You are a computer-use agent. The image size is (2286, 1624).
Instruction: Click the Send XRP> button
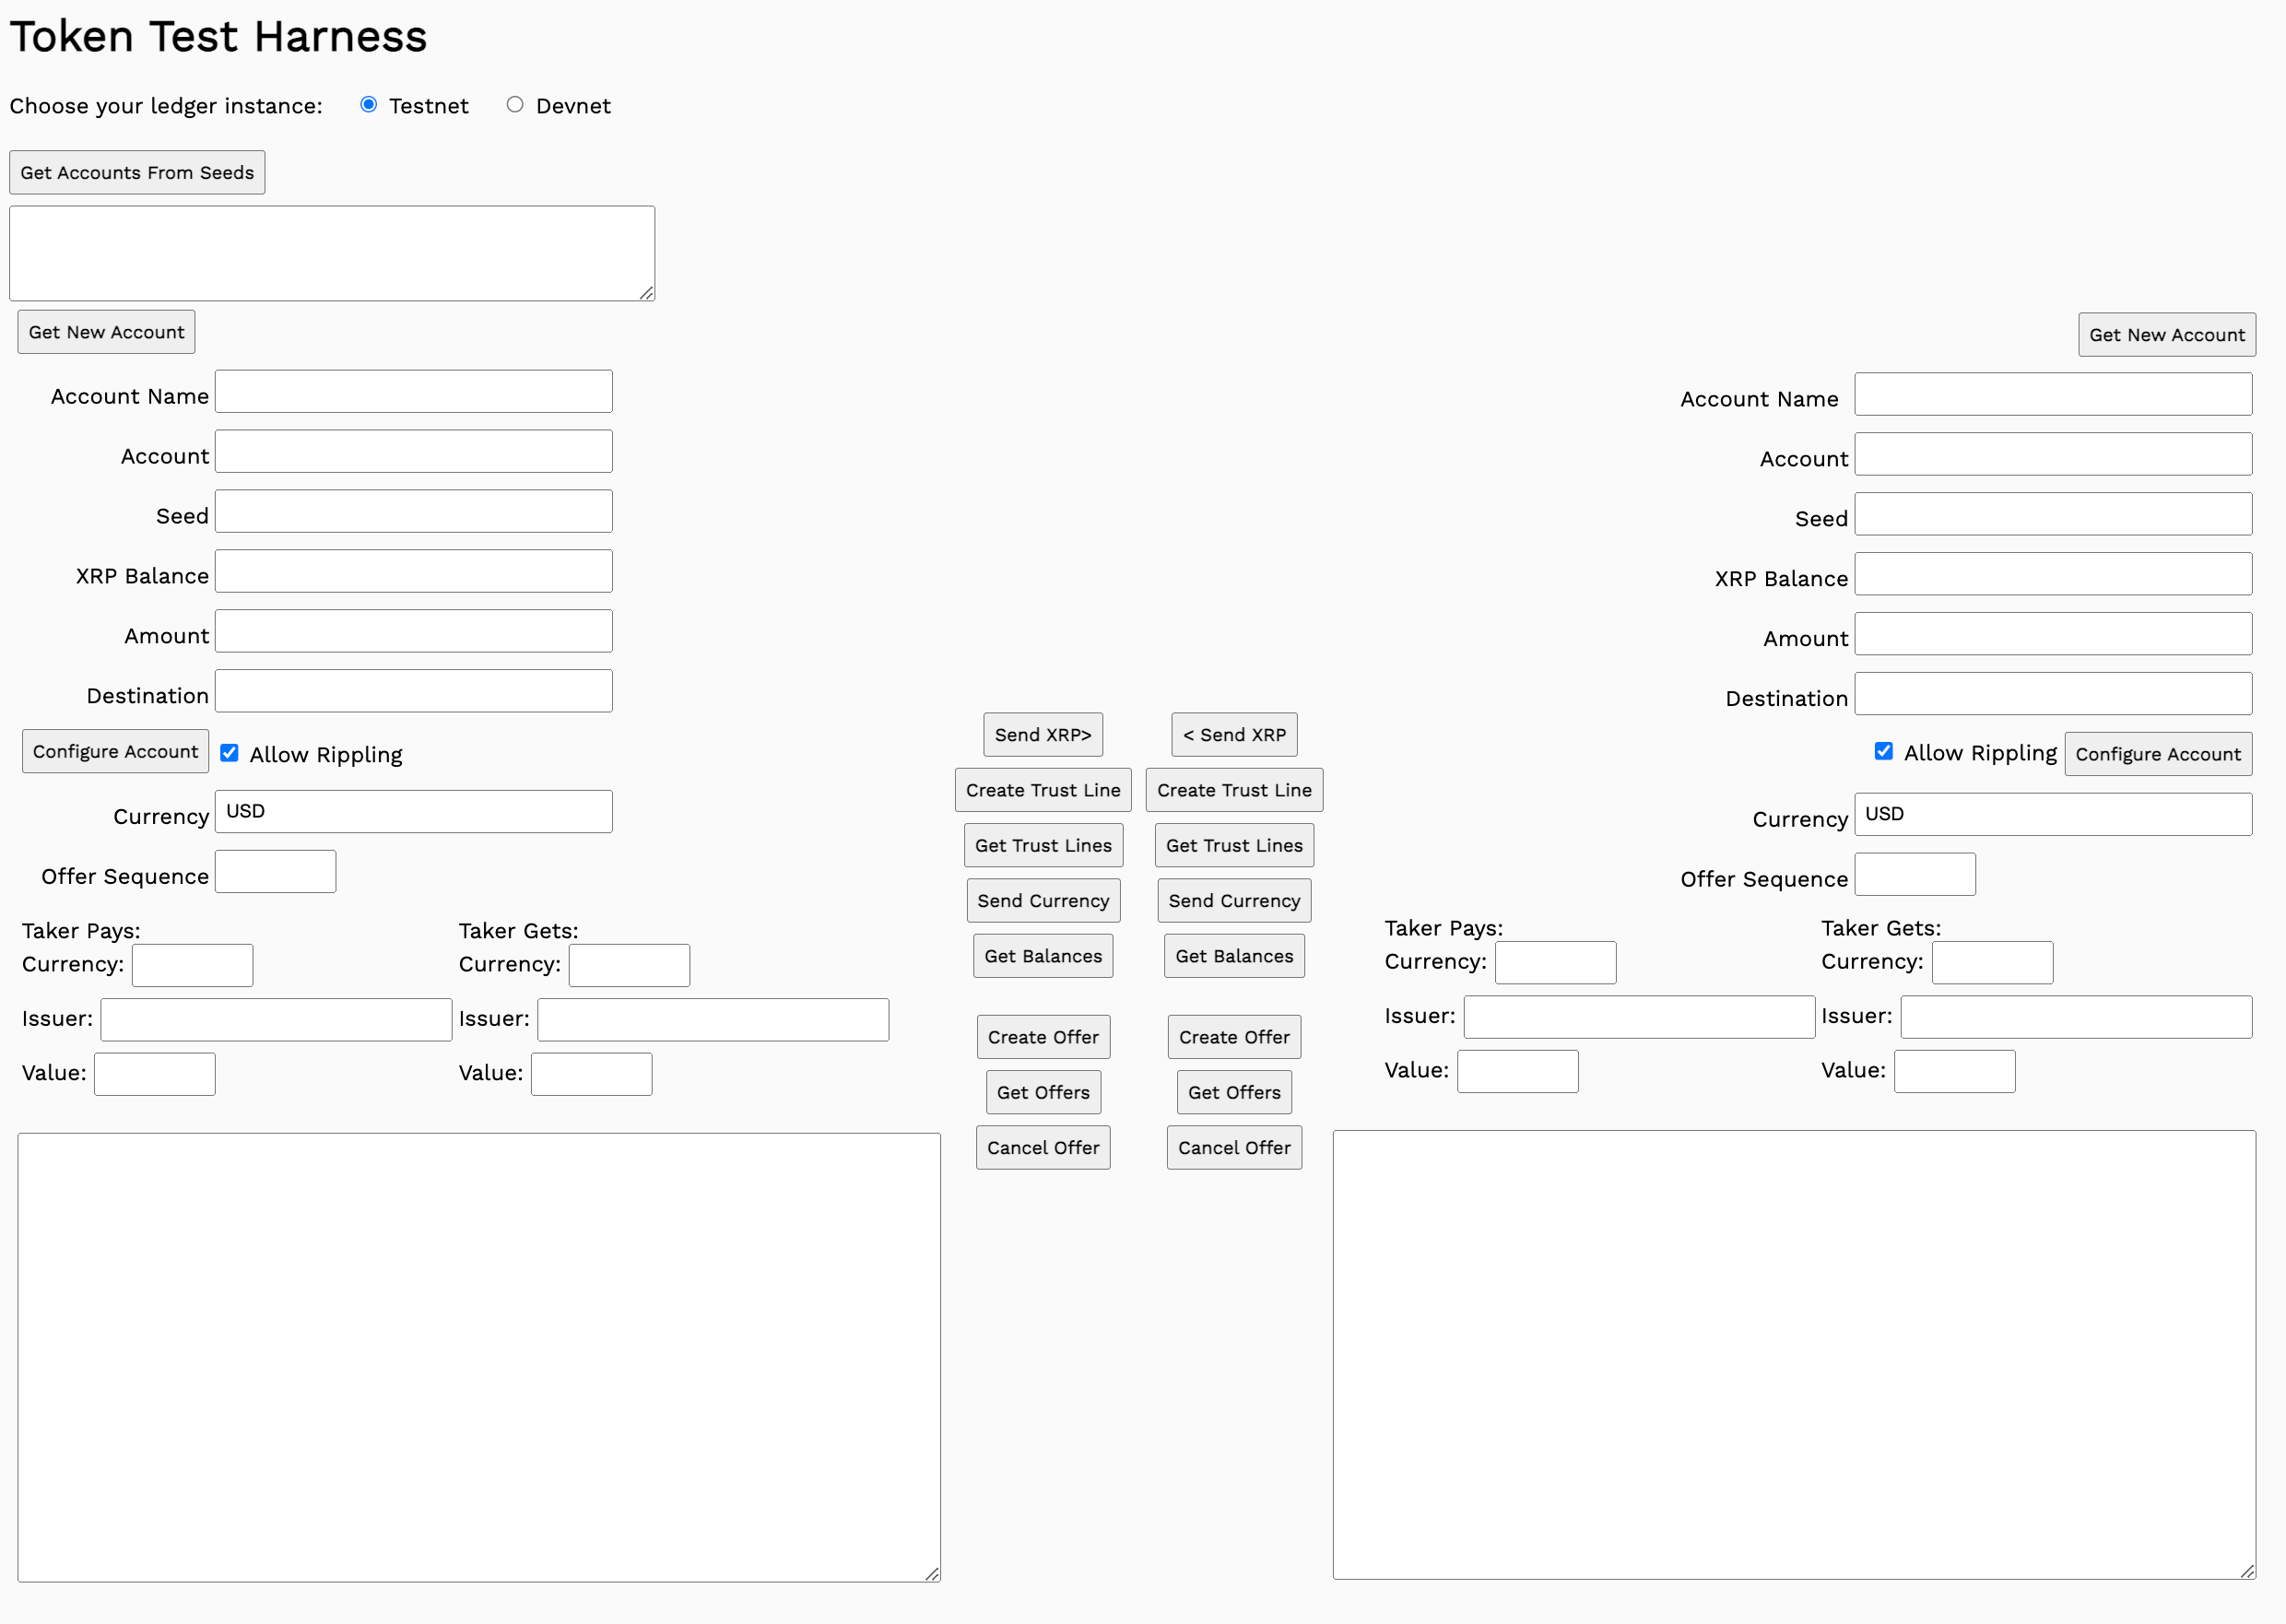click(1042, 734)
